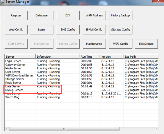Click the greyed Start Service button
Screen dimensions: 164x134
(x=16, y=44)
